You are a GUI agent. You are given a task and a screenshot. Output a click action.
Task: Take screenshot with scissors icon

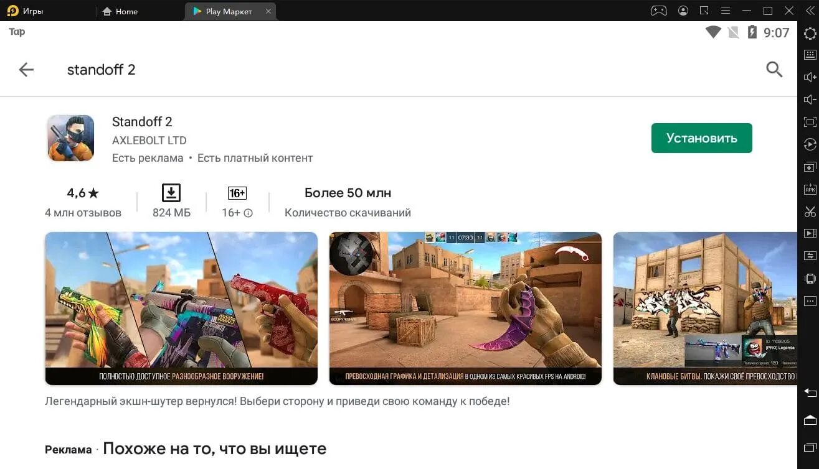(x=810, y=211)
